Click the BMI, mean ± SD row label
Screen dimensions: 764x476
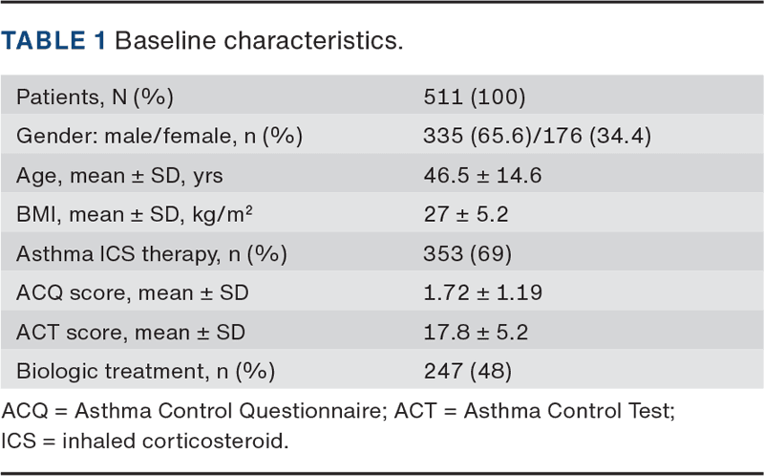point(135,213)
